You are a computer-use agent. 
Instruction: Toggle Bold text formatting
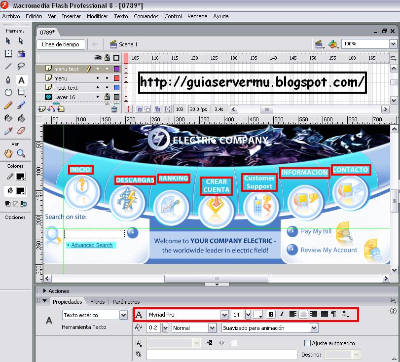coord(271,314)
